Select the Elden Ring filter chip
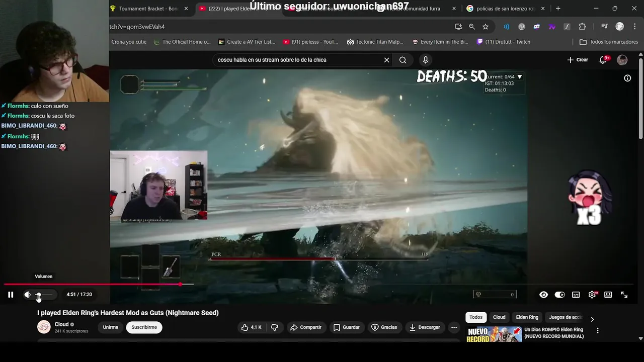644x362 pixels. [x=527, y=317]
